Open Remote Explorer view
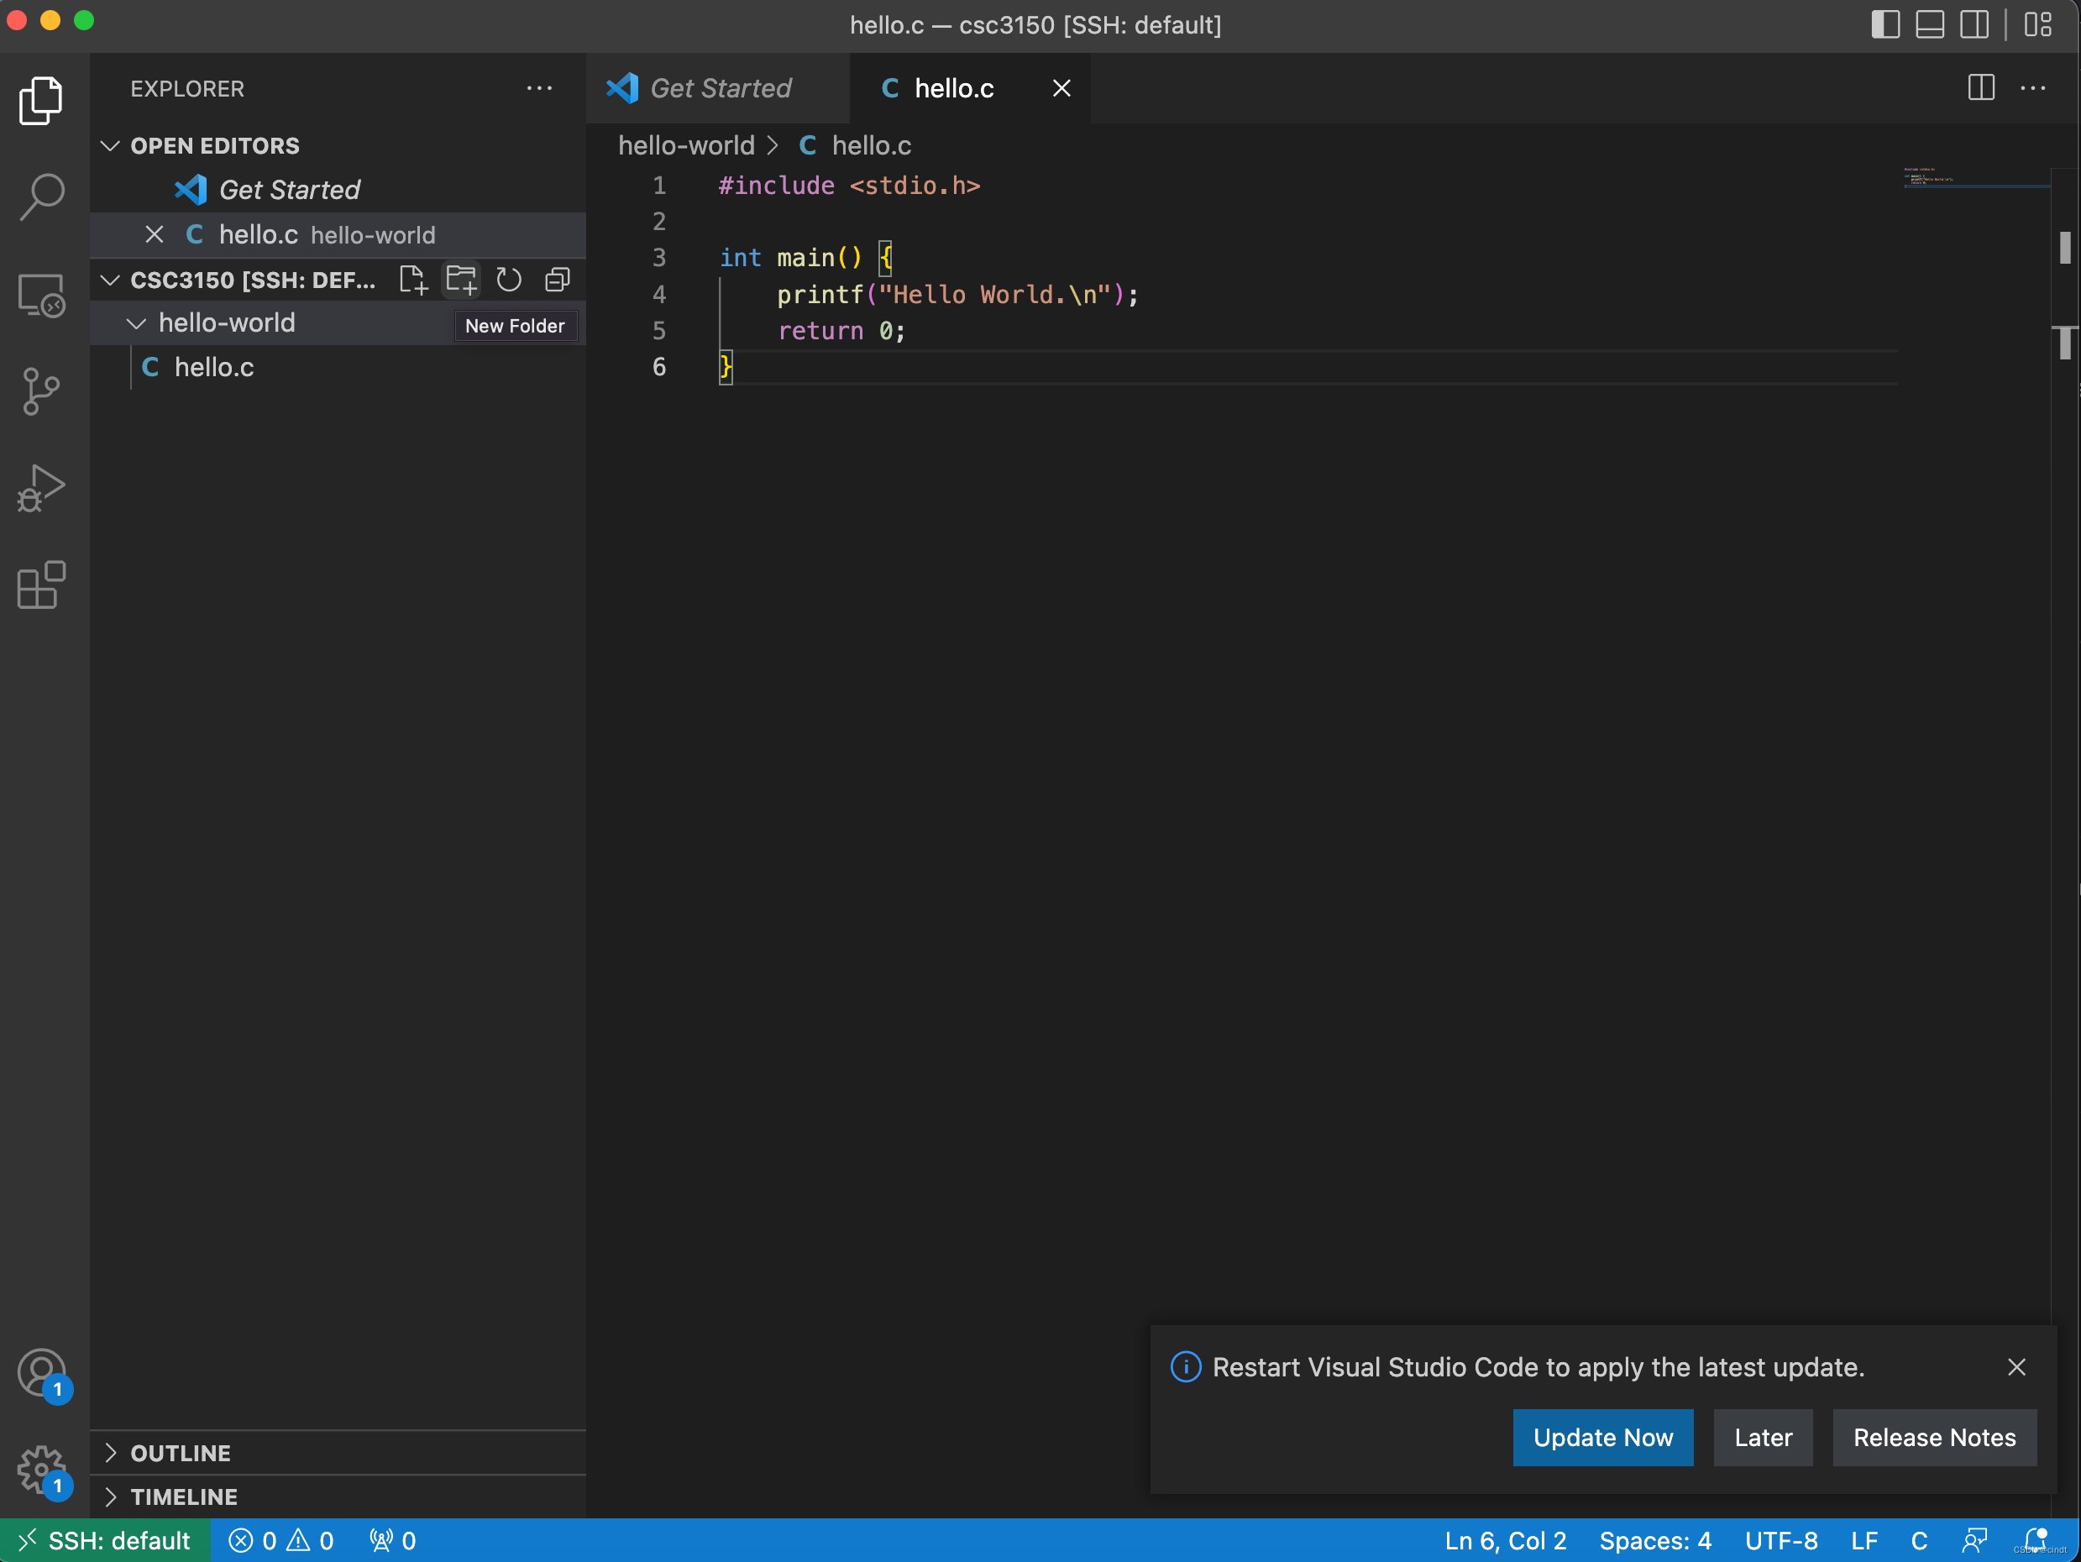The width and height of the screenshot is (2081, 1562). 41,295
